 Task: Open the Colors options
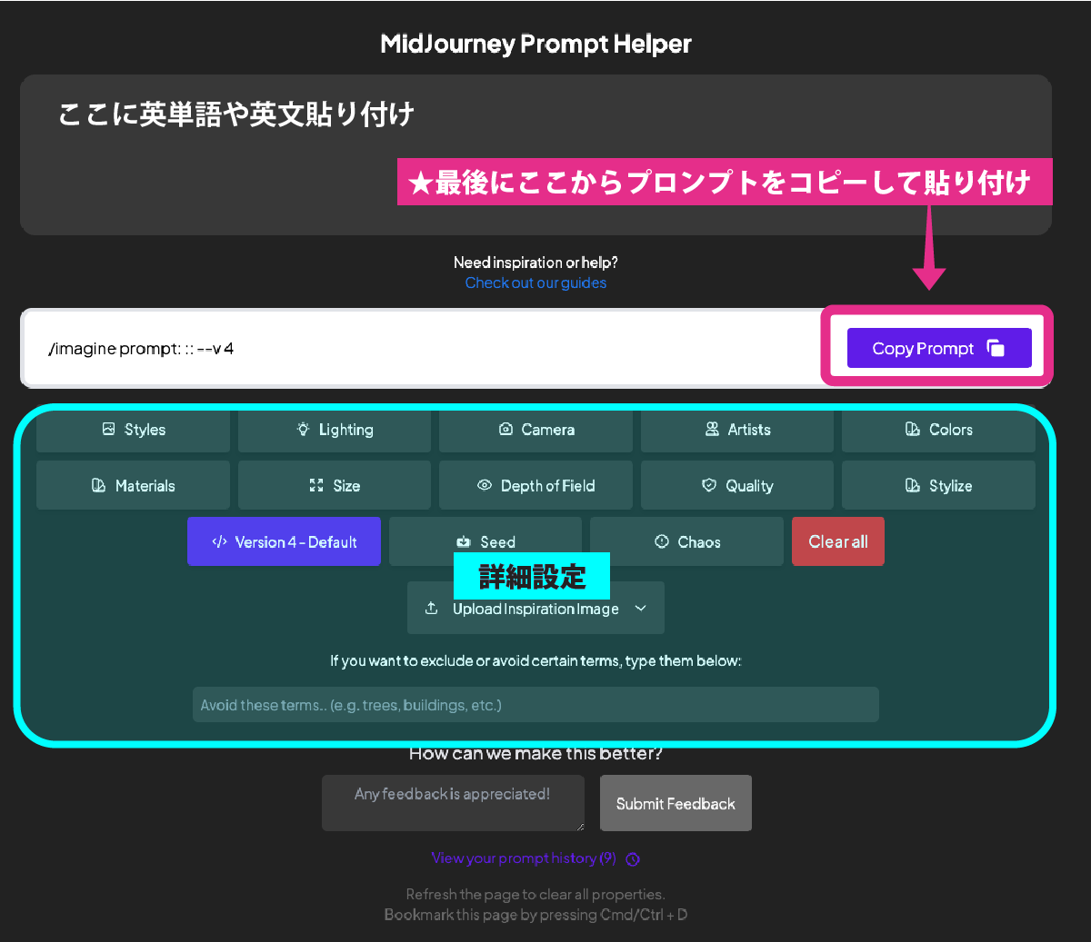938,430
